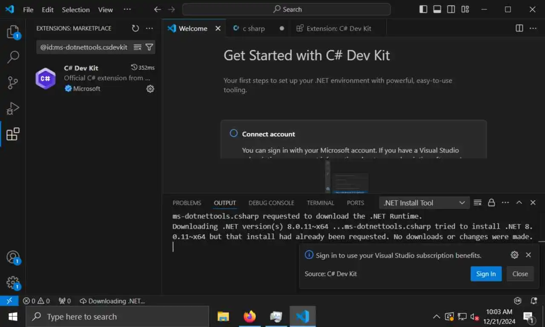545x327 pixels.
Task: Launch Firefox from the taskbar
Action: click(250, 317)
